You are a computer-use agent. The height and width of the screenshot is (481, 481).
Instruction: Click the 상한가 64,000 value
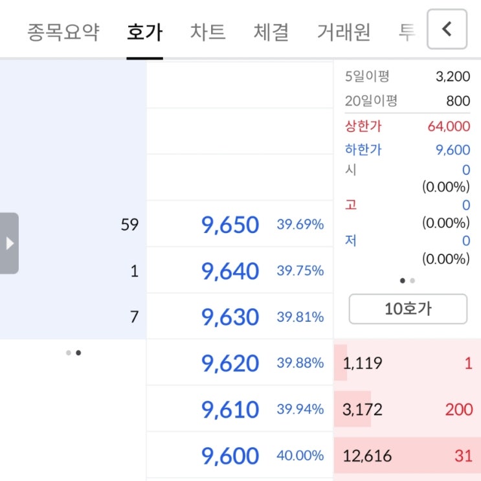tap(448, 126)
